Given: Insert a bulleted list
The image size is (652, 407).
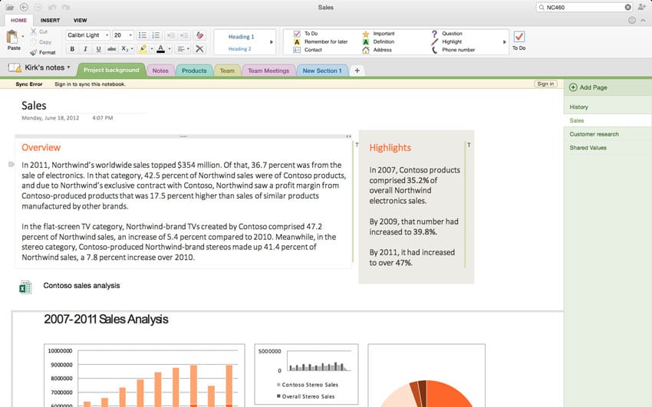Looking at the screenshot, I should pos(142,35).
